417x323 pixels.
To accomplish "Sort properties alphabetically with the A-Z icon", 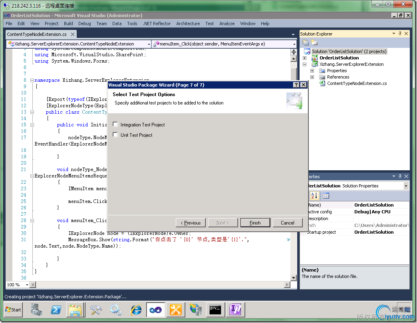I will (314, 195).
